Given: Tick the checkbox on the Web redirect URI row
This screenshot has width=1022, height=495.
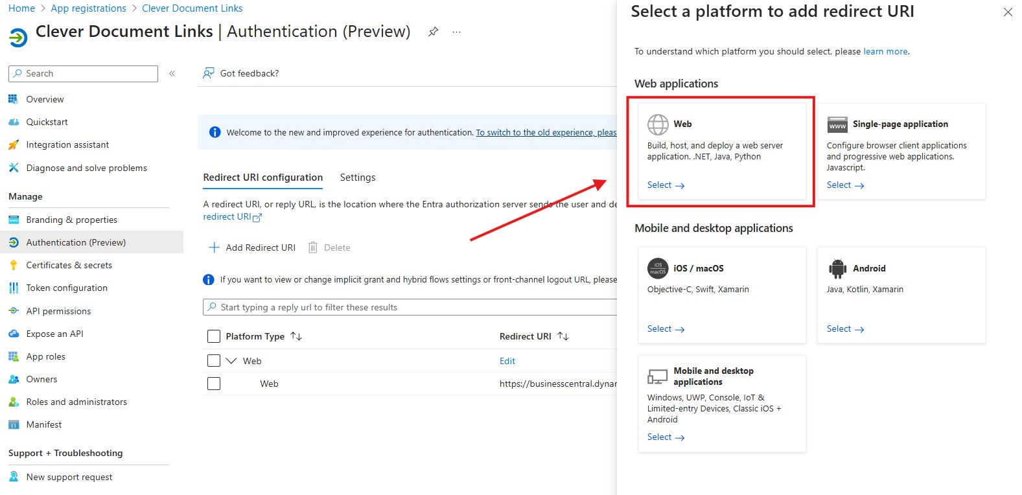Looking at the screenshot, I should click(214, 384).
